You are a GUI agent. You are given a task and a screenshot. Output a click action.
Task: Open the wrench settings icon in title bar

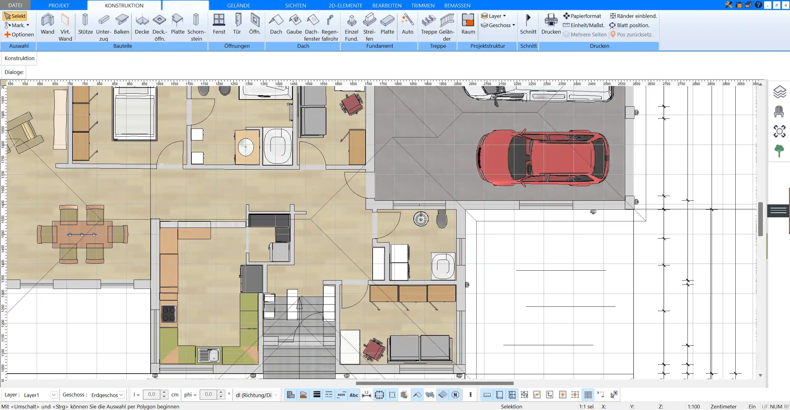click(x=729, y=5)
